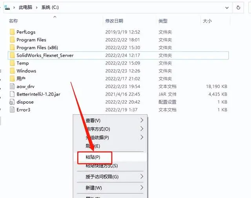This screenshot has width=251, height=198.
Task: Open 排序方式(O) in the context menu
Action: [x=110, y=129]
